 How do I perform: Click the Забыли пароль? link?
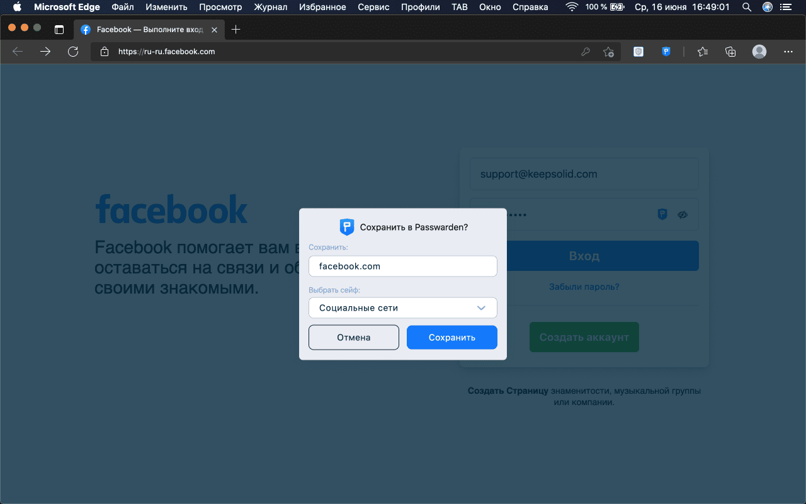[x=584, y=287]
